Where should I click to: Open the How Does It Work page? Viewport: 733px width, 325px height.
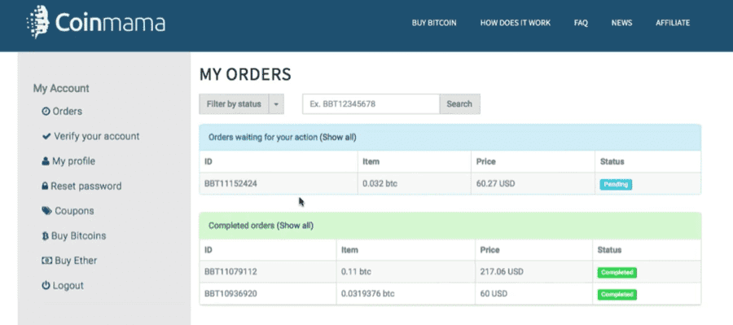(516, 23)
